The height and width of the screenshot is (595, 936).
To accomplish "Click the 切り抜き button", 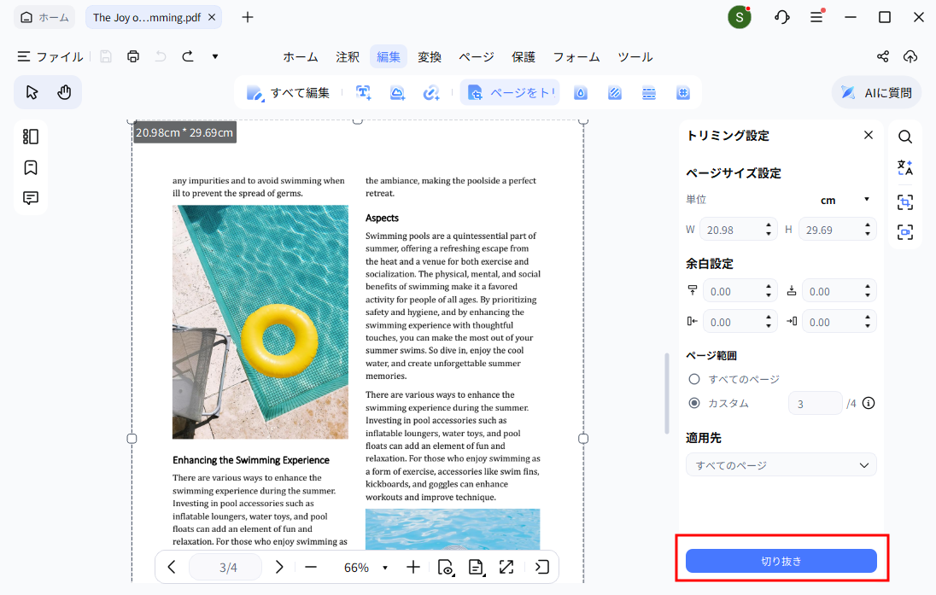I will pos(781,561).
